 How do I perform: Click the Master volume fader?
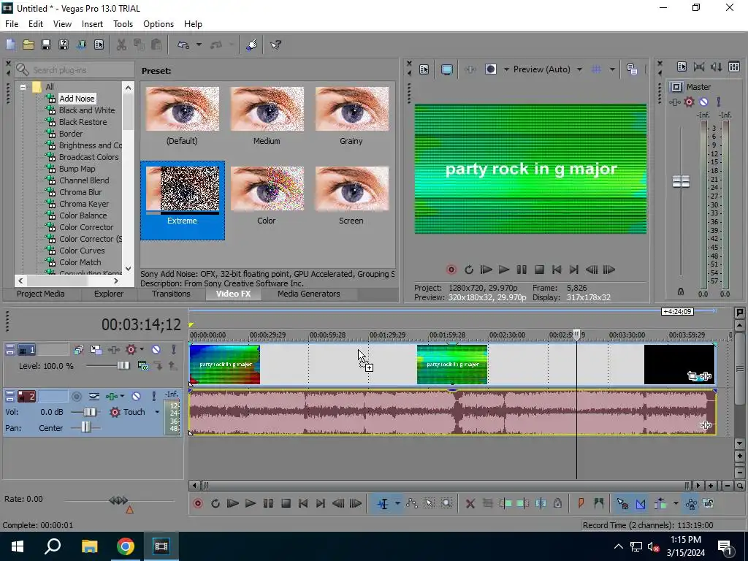(681, 181)
